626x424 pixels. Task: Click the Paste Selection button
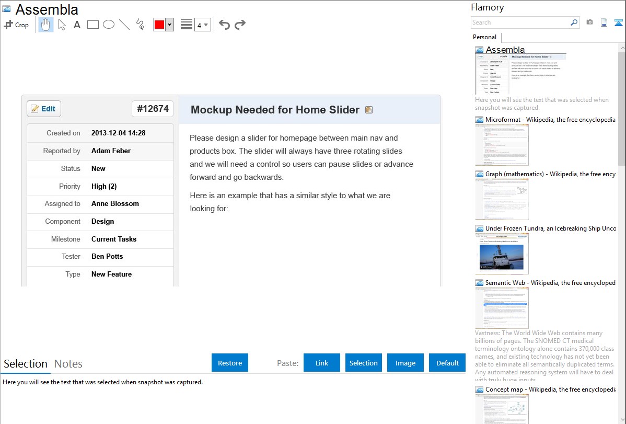[363, 363]
